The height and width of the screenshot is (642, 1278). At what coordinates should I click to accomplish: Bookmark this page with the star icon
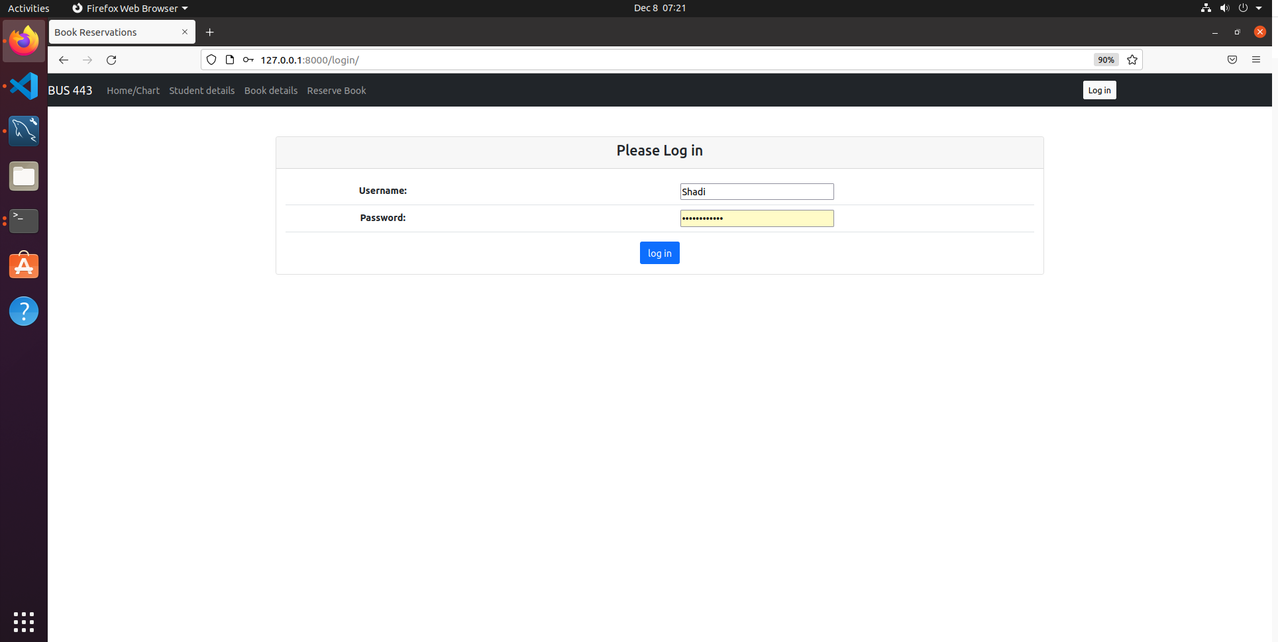coord(1132,60)
